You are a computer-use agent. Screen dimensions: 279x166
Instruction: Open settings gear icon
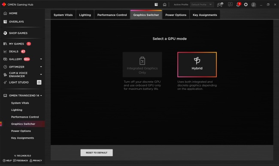coord(246,4)
